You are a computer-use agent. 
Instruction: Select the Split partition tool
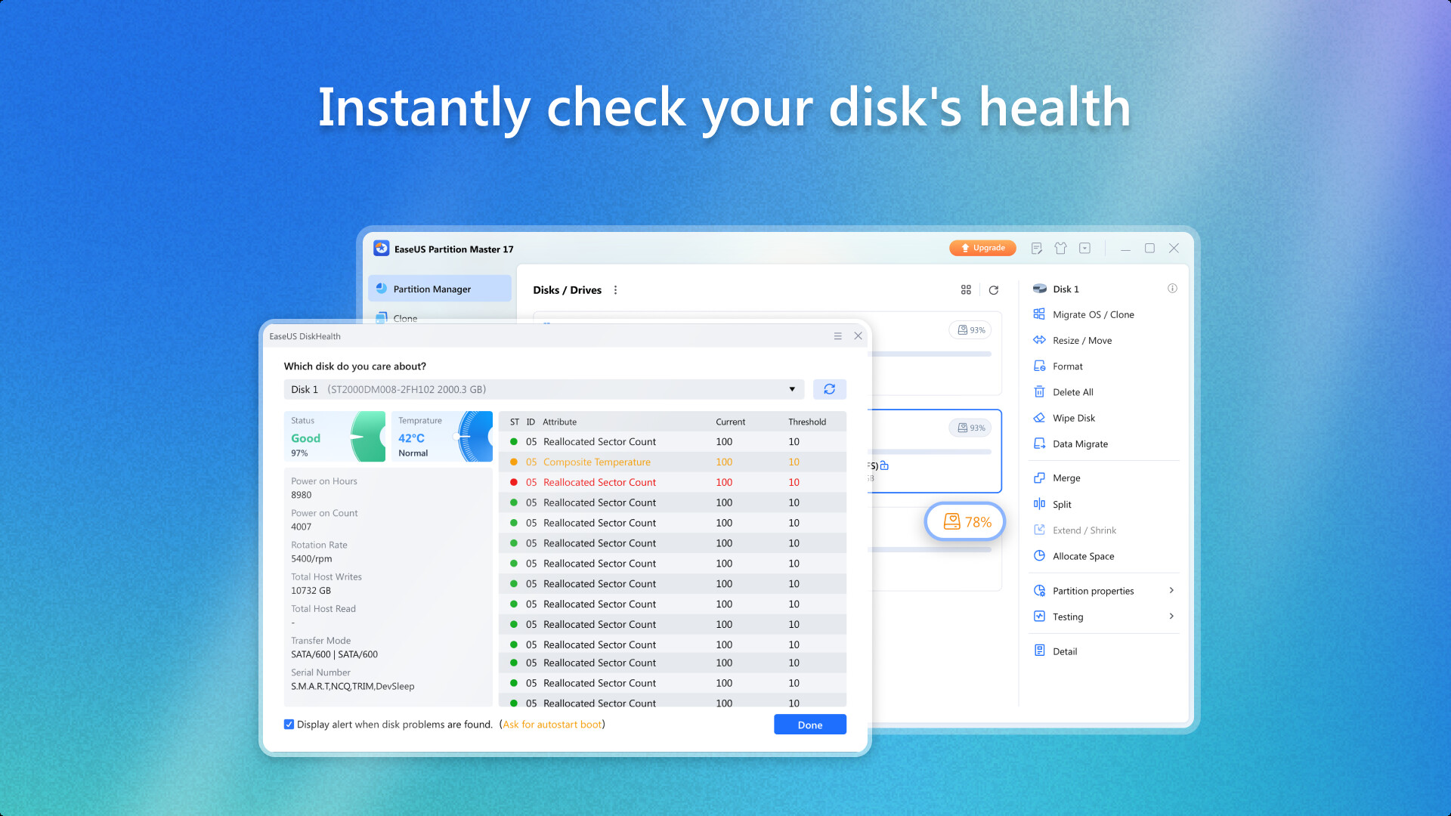[1063, 504]
